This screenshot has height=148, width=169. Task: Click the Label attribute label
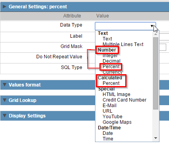76,36
